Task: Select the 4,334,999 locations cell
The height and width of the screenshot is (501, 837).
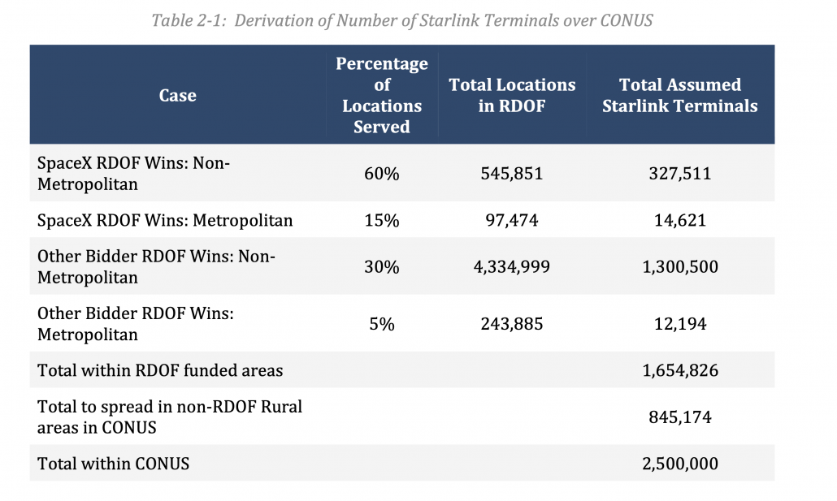Action: point(512,266)
